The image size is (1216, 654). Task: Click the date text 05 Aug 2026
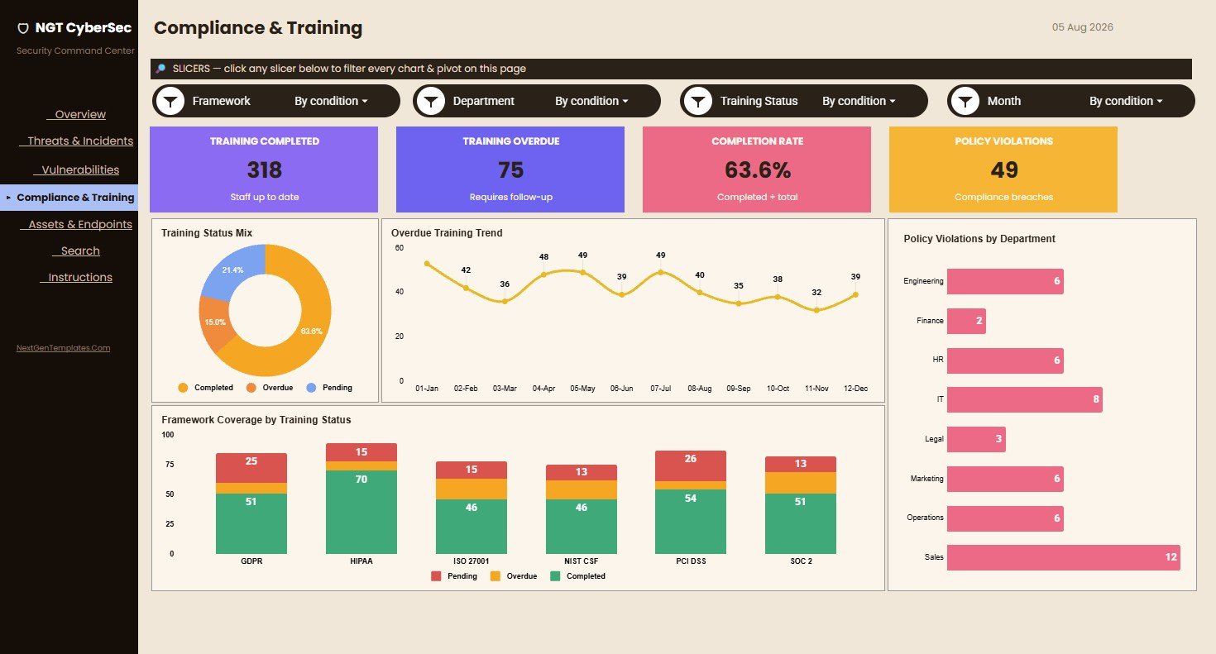tap(1083, 27)
